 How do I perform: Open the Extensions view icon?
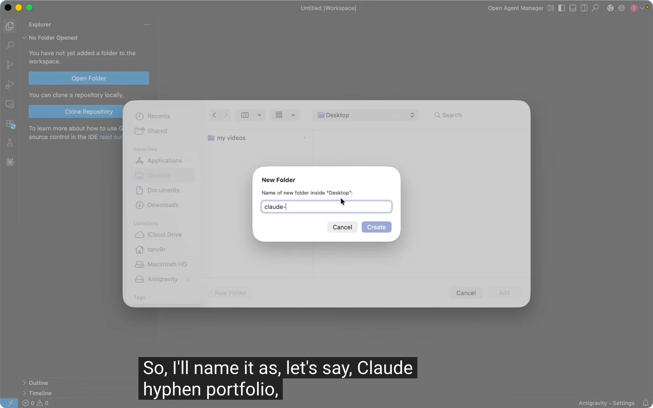click(x=11, y=124)
